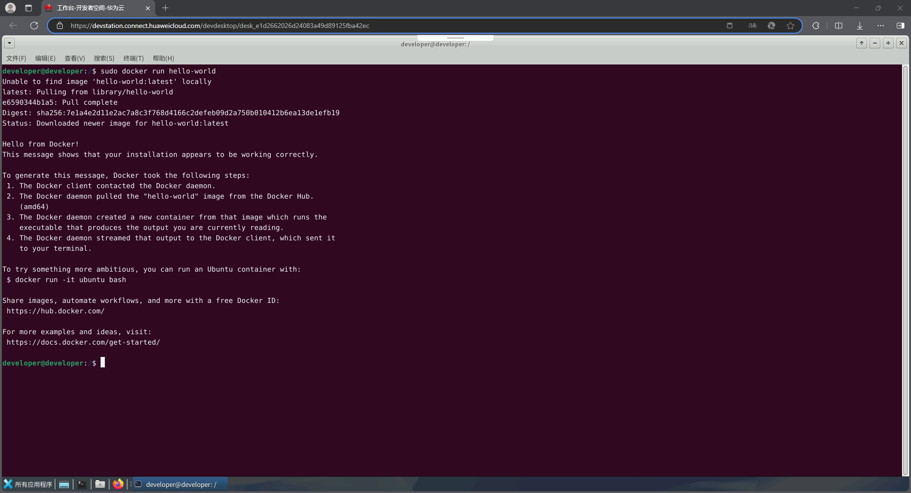Click 'Status: Downloaded newer image' line
The width and height of the screenshot is (911, 493).
click(115, 123)
